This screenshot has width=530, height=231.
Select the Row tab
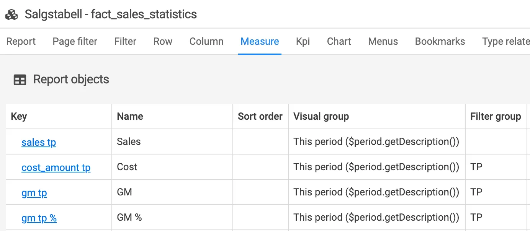point(163,41)
